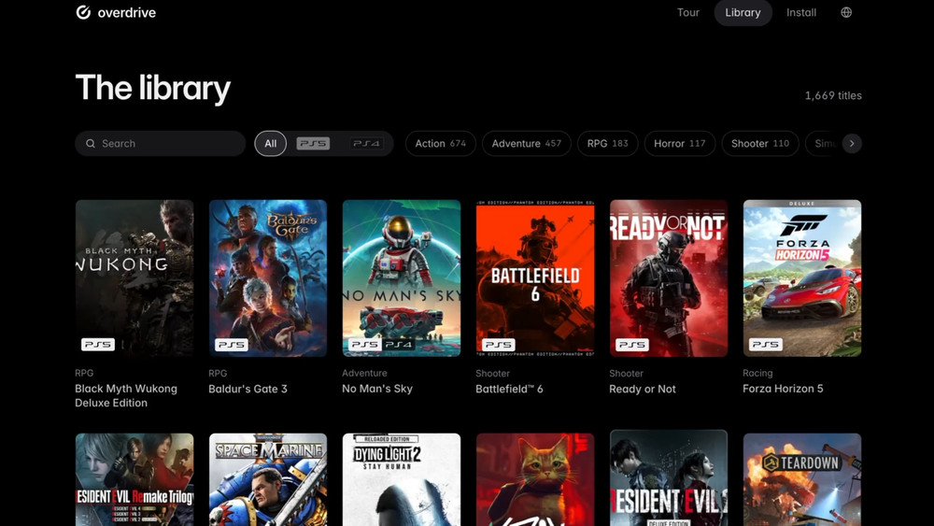Viewport: 934px width, 526px height.
Task: Filter by RPG genre chip
Action: [x=608, y=144]
